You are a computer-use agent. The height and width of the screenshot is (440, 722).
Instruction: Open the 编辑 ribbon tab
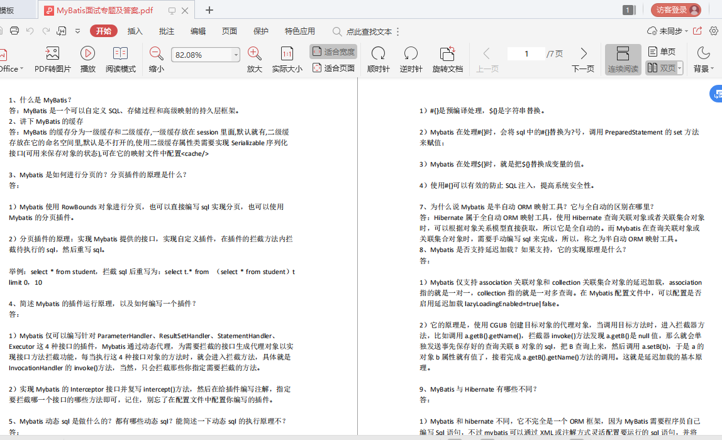coord(198,31)
